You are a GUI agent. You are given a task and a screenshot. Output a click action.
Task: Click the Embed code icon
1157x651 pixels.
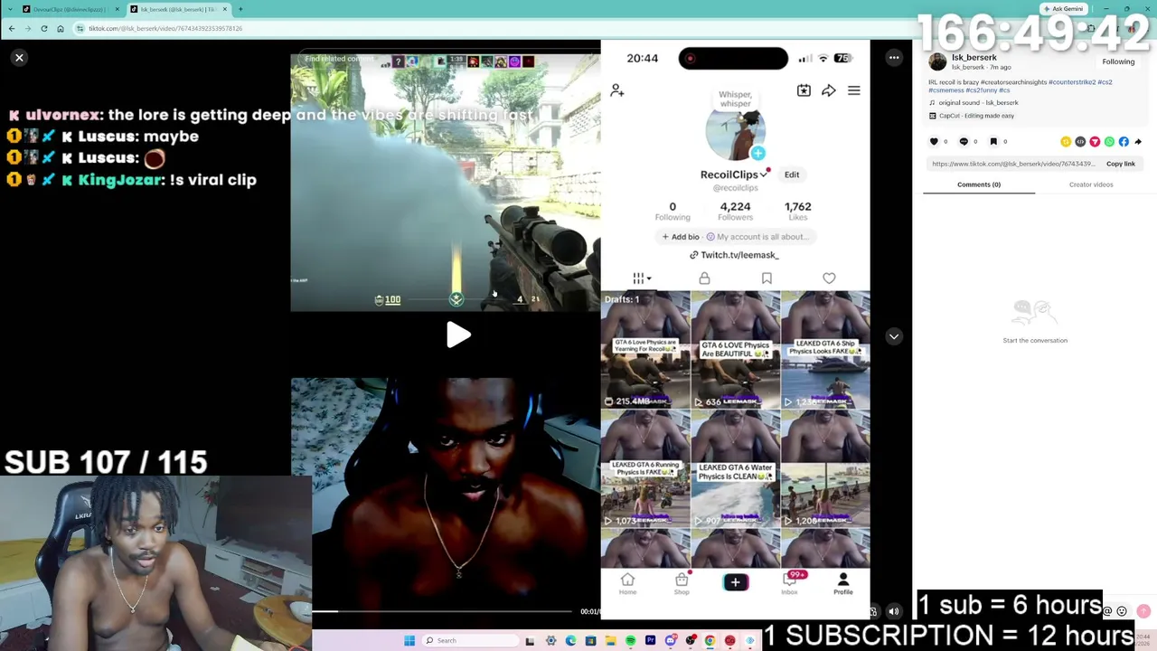click(x=1080, y=142)
